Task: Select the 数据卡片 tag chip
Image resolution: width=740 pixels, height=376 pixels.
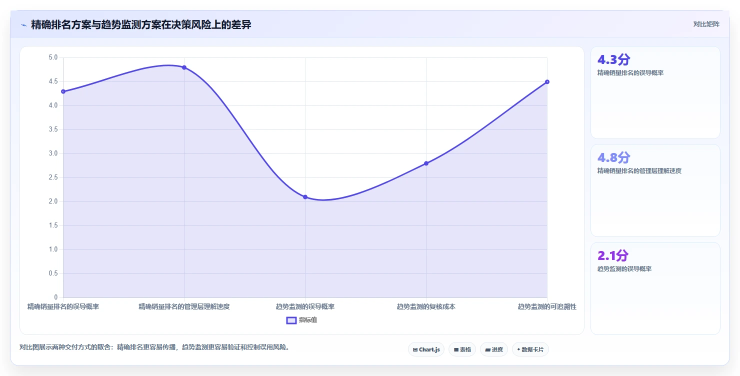Action: tap(530, 349)
